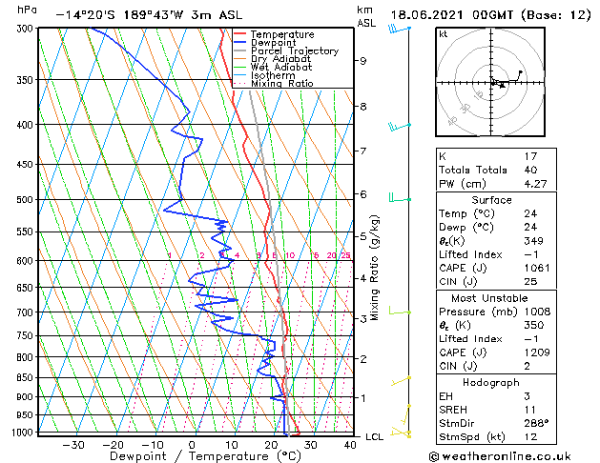The height and width of the screenshot is (463, 600).
Task: Click the hodograph trace end arrow marker
Action: pyautogui.click(x=520, y=72)
